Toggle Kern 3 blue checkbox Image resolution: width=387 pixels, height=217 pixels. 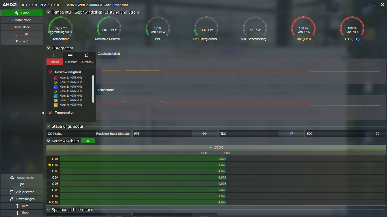coord(56,87)
